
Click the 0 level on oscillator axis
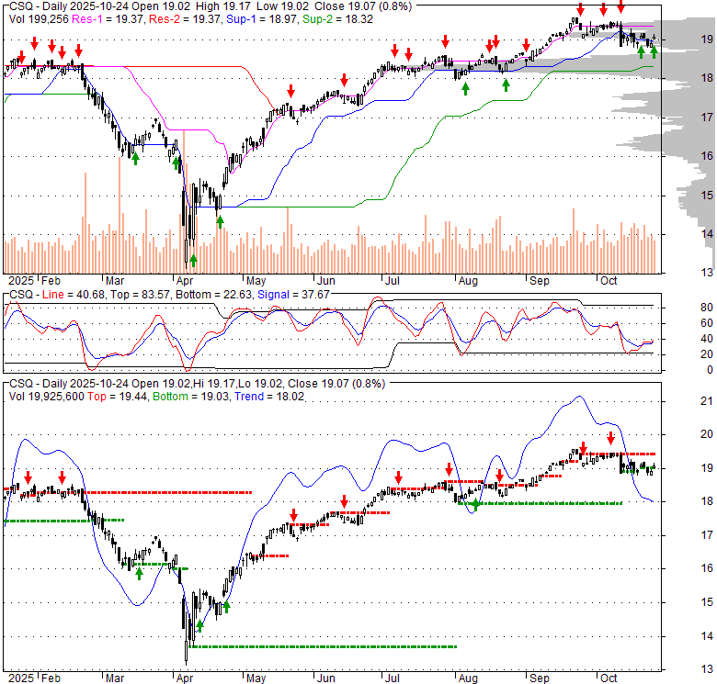[x=710, y=369]
